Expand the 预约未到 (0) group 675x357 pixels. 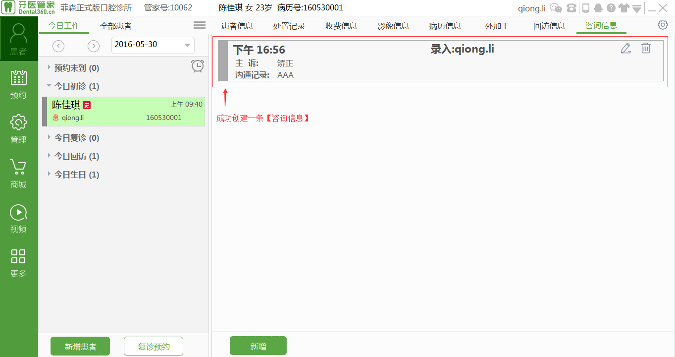point(49,67)
